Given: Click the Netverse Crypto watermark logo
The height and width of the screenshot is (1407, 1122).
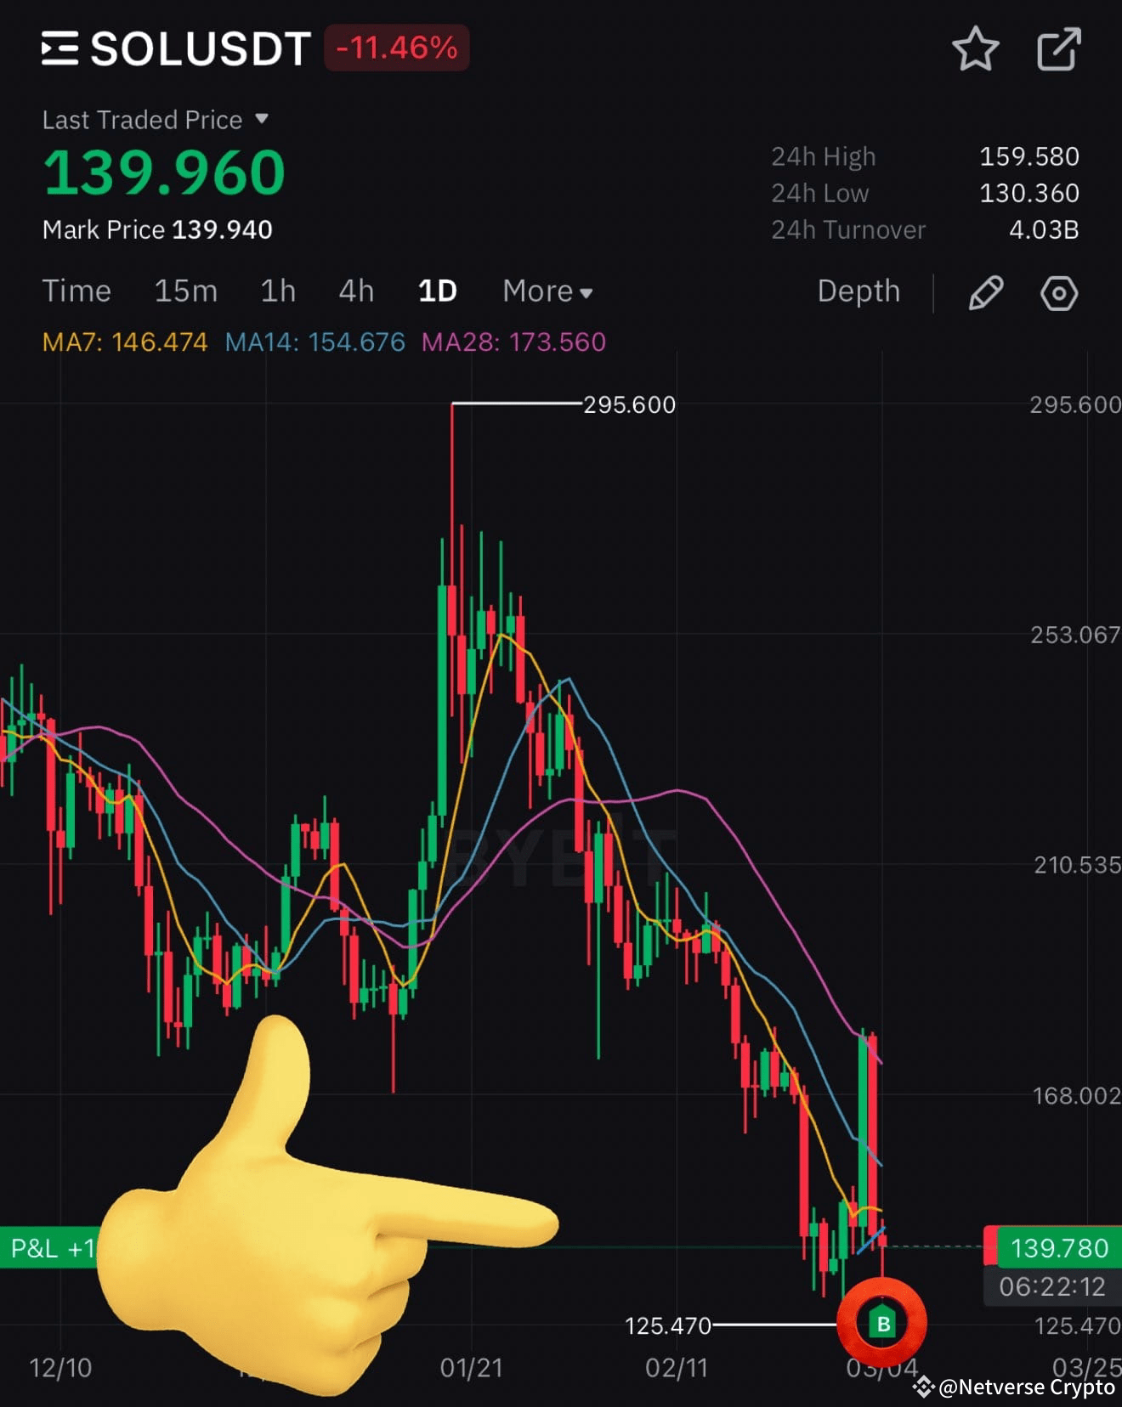Looking at the screenshot, I should (924, 1387).
